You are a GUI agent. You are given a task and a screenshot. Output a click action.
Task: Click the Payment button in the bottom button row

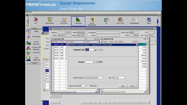(125, 102)
